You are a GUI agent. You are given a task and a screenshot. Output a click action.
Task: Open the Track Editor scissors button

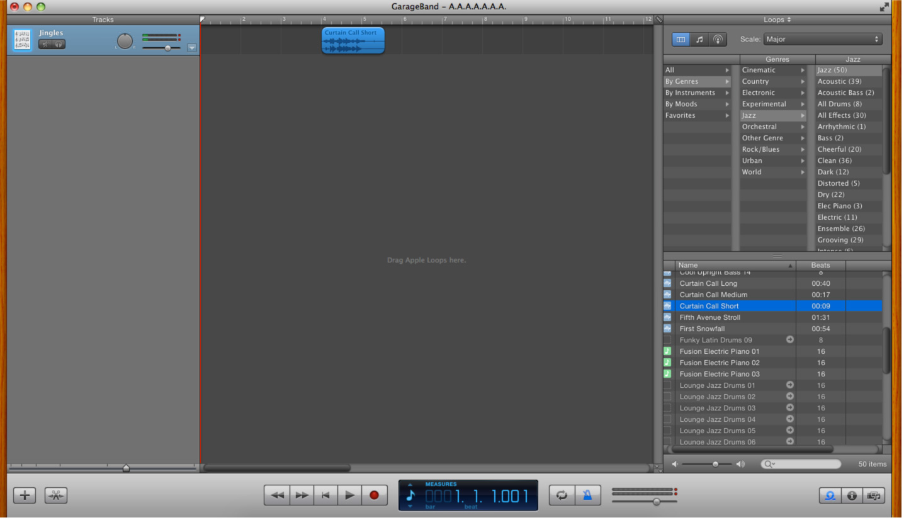[56, 495]
